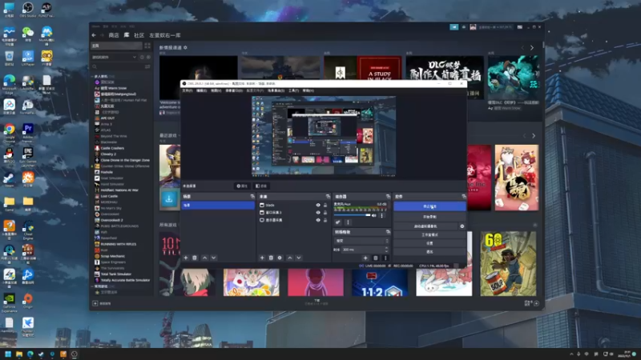Mute the Aux audio speaker icon
The height and width of the screenshot is (360, 641).
click(x=374, y=215)
